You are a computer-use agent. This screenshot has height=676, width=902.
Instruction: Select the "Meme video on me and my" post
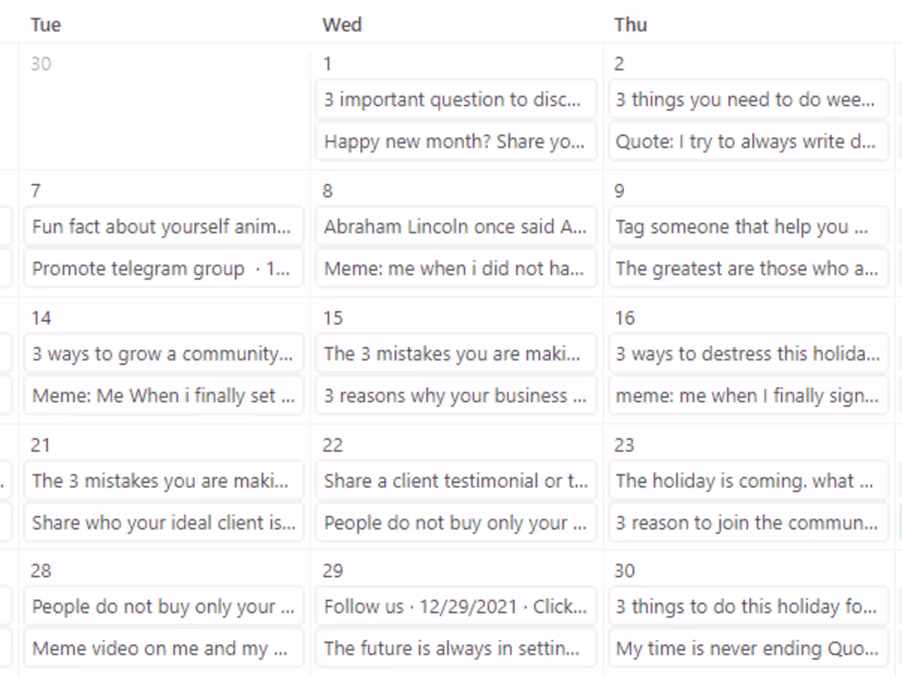pos(163,648)
